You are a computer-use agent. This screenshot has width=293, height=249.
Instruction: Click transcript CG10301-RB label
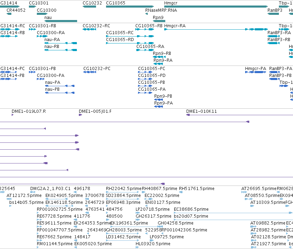[x=42, y=26]
